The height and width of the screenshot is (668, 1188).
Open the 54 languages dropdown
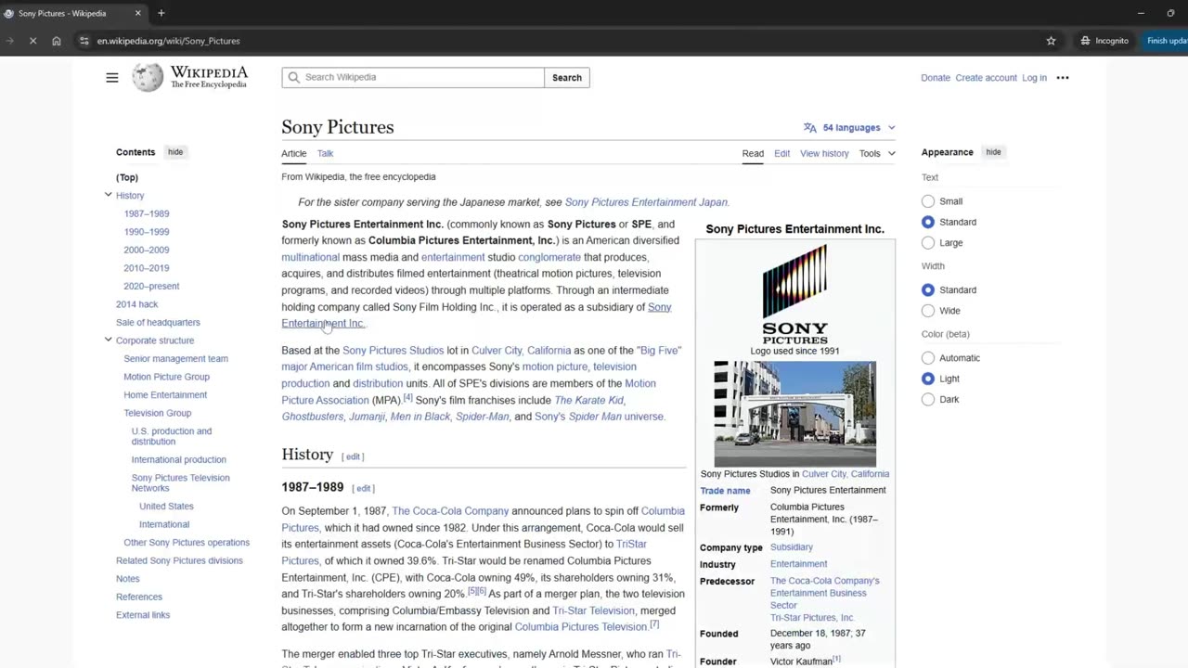tap(850, 128)
